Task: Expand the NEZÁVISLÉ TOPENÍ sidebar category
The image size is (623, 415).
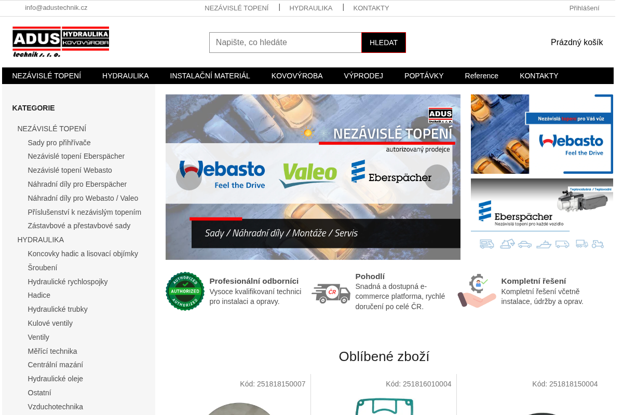Action: point(52,129)
